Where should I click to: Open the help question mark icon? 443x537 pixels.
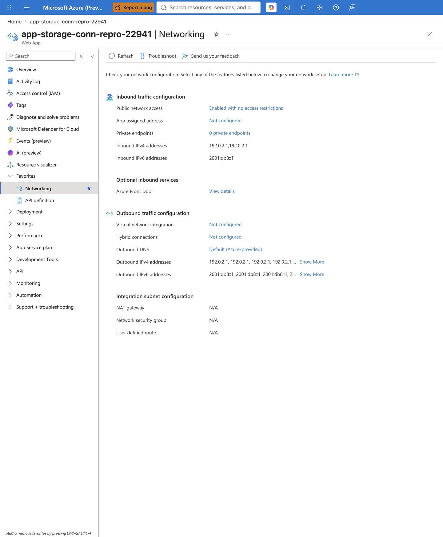[x=336, y=7]
